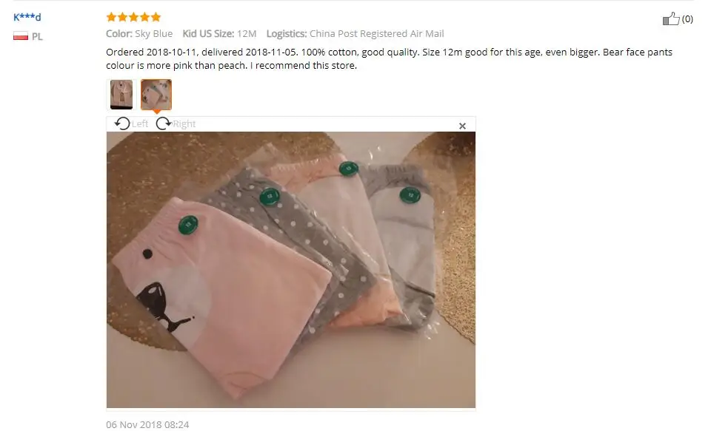The width and height of the screenshot is (711, 431).
Task: Rotate the photo right
Action: click(x=164, y=123)
